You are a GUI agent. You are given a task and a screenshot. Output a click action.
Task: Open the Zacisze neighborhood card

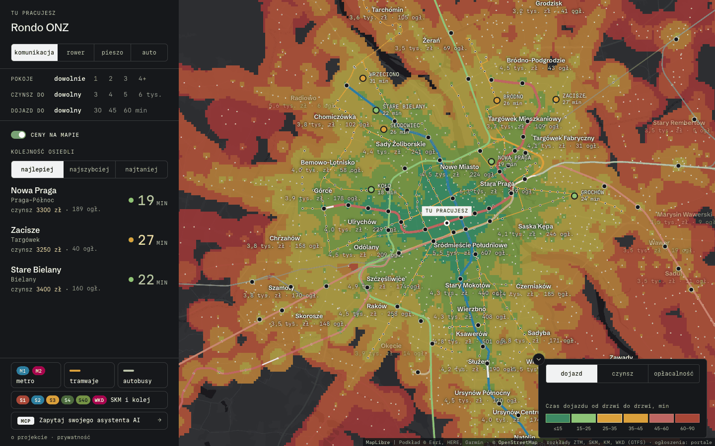tap(89, 240)
